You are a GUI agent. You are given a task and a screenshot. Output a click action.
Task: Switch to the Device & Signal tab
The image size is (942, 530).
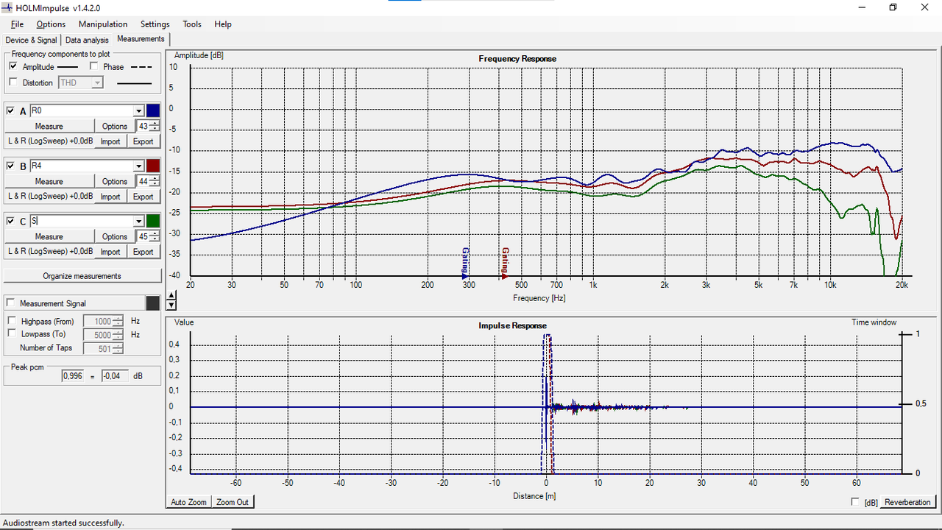[x=32, y=40]
